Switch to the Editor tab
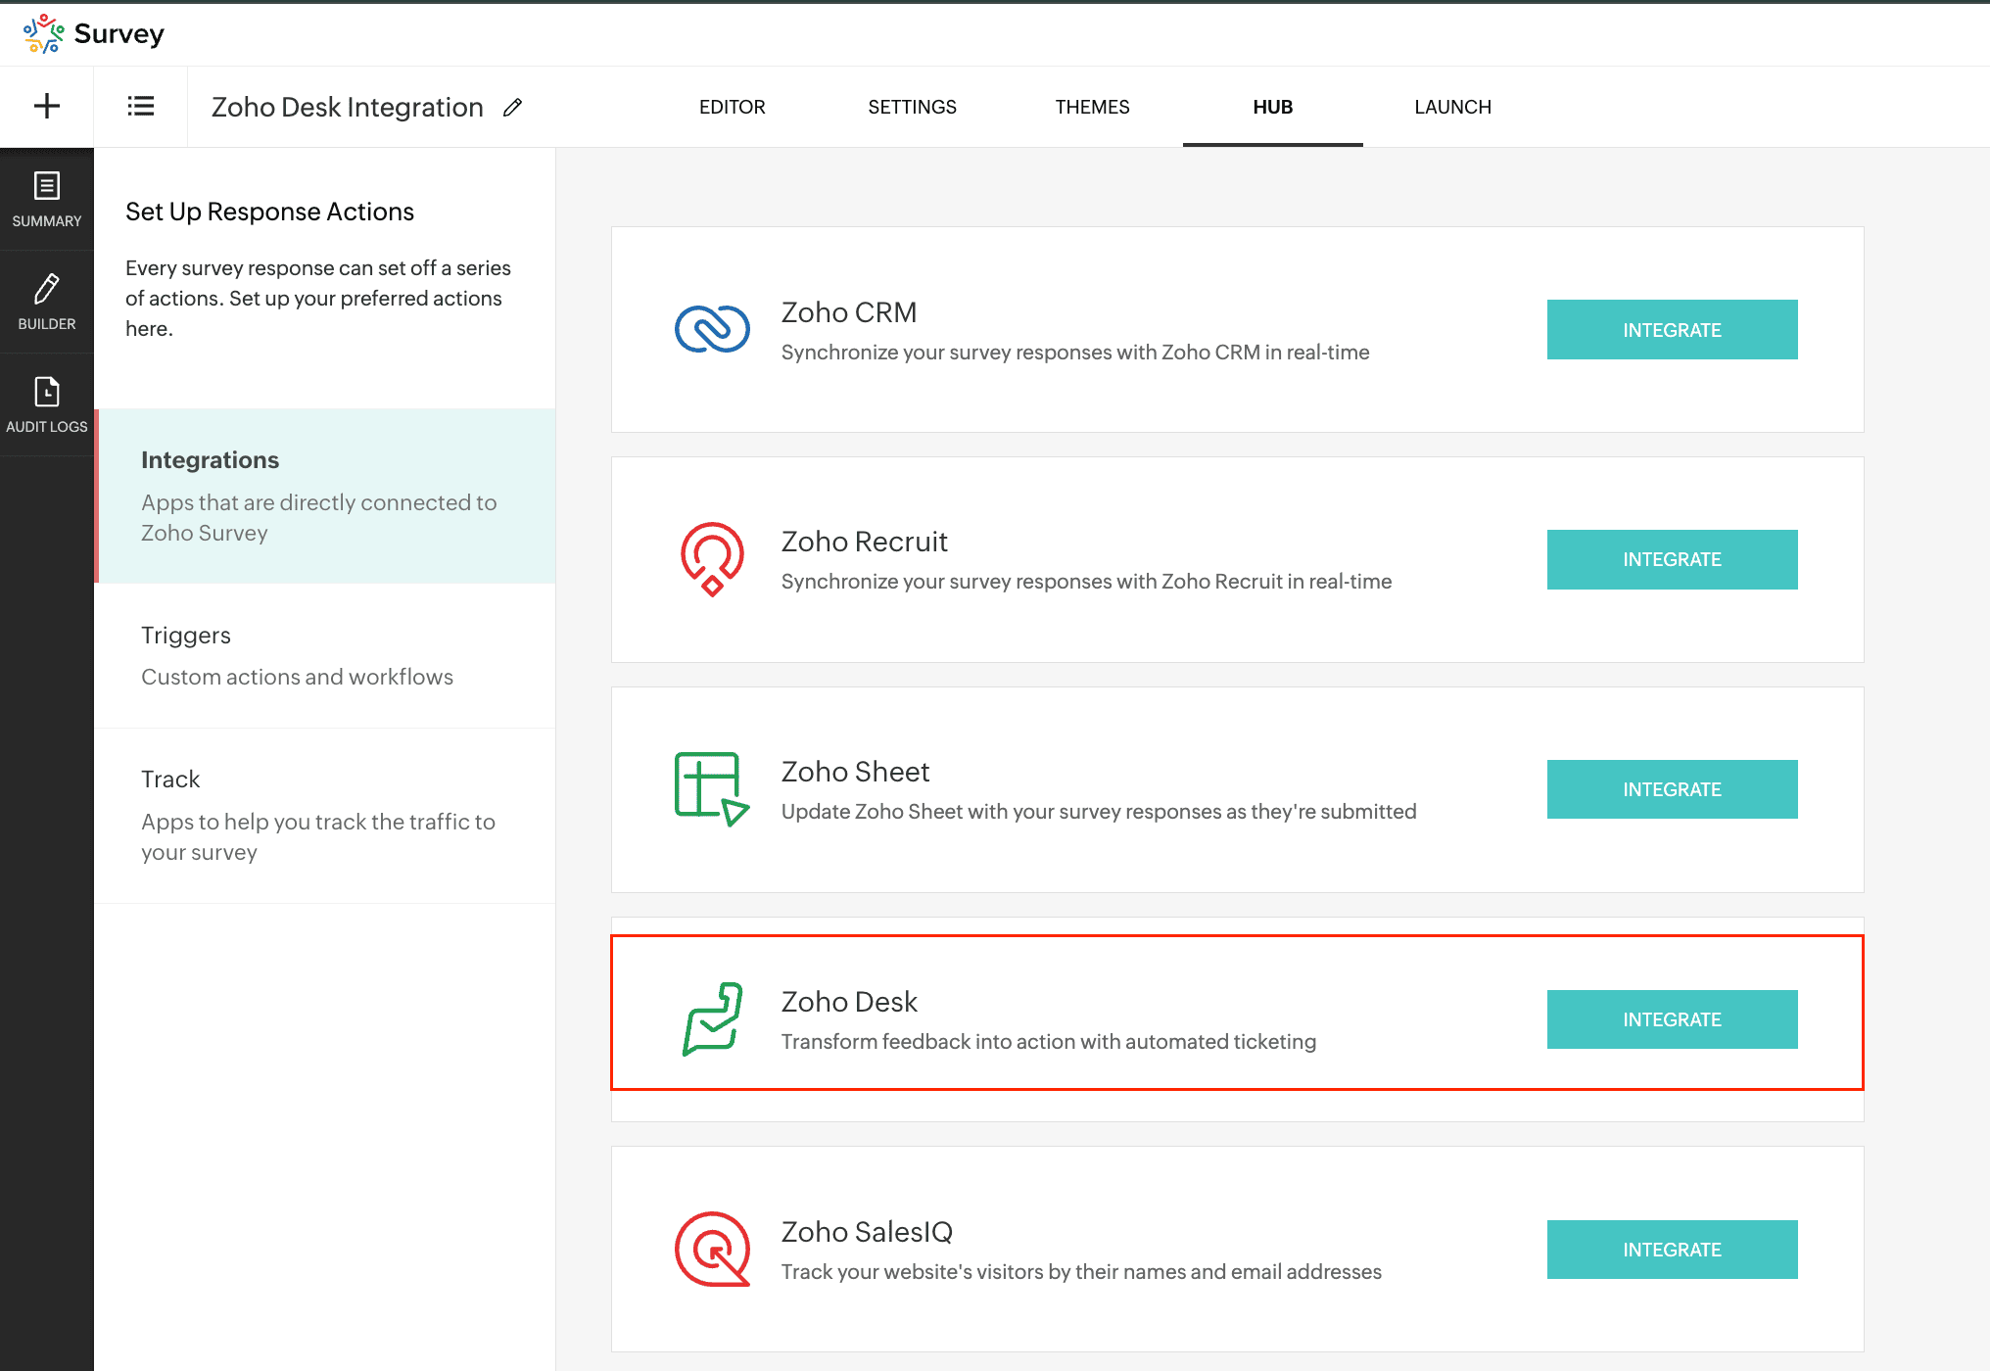The image size is (1990, 1371). [x=732, y=107]
